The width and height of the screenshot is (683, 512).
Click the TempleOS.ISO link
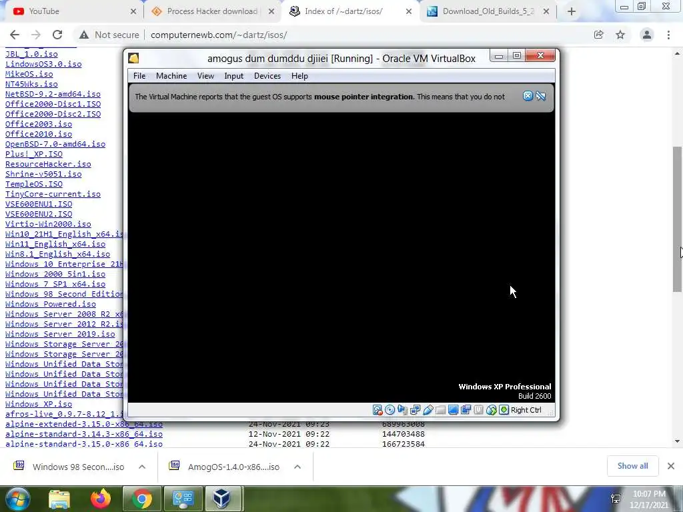tap(33, 184)
